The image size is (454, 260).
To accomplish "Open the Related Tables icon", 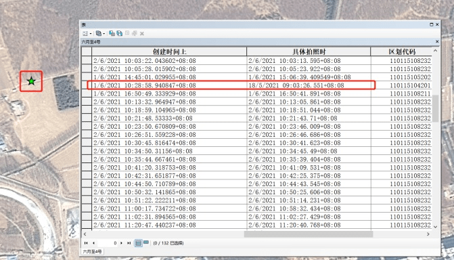I will 98,33.
